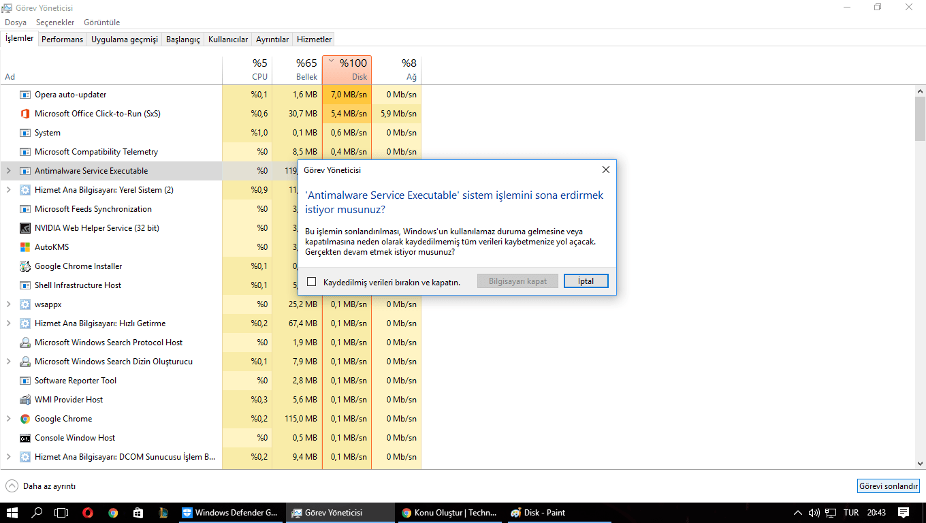Screen dimensions: 926x523
Task: Click the Microsoft Compatibility Telemetry icon
Action: 25,152
